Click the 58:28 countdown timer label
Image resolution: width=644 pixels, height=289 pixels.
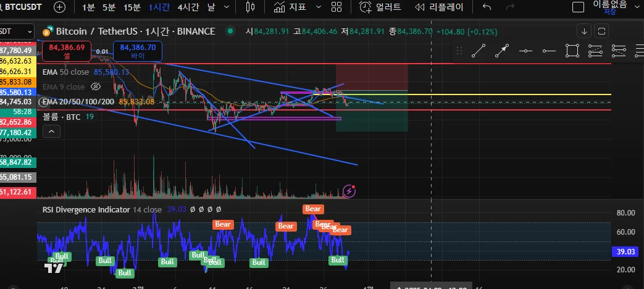coord(17,112)
